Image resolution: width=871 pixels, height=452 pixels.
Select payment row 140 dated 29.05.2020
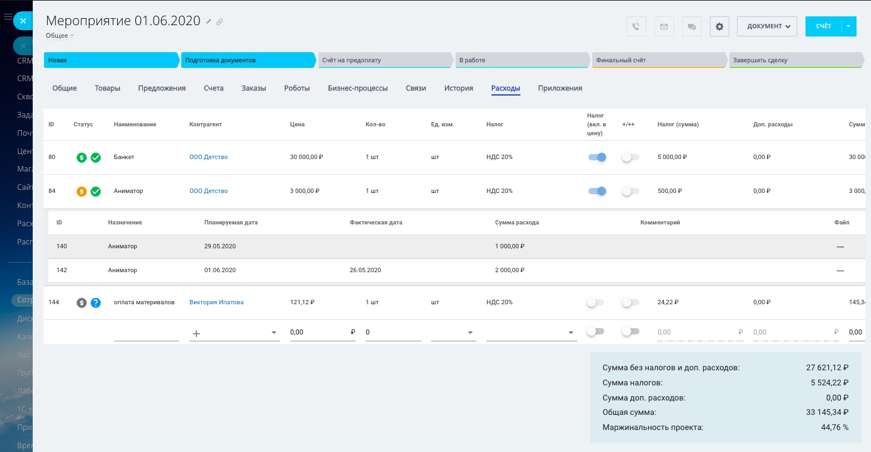pyautogui.click(x=456, y=246)
